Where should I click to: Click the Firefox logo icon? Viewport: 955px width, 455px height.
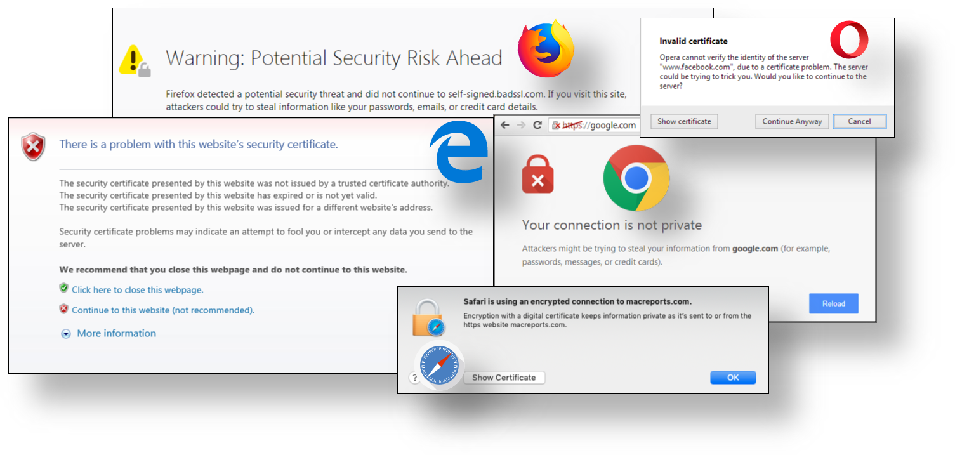click(546, 48)
